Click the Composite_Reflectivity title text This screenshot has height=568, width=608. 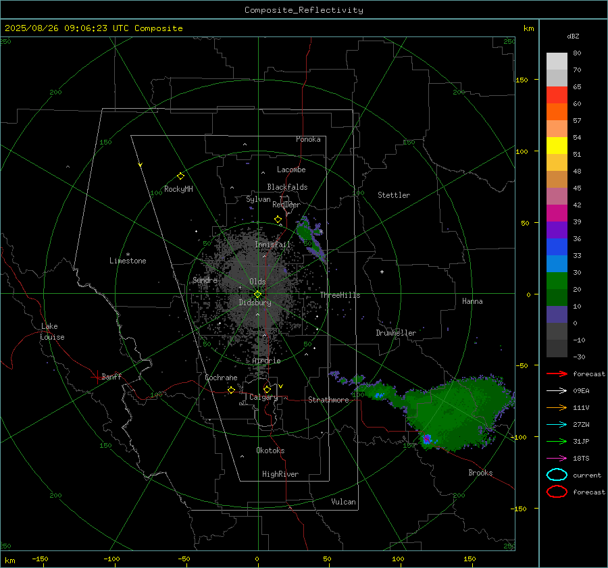[304, 10]
